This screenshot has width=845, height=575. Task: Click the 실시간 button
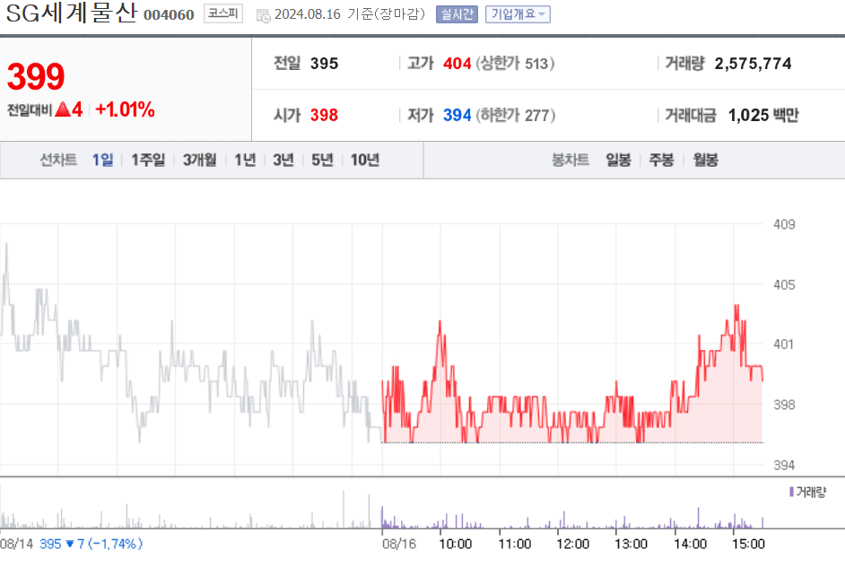click(x=457, y=14)
